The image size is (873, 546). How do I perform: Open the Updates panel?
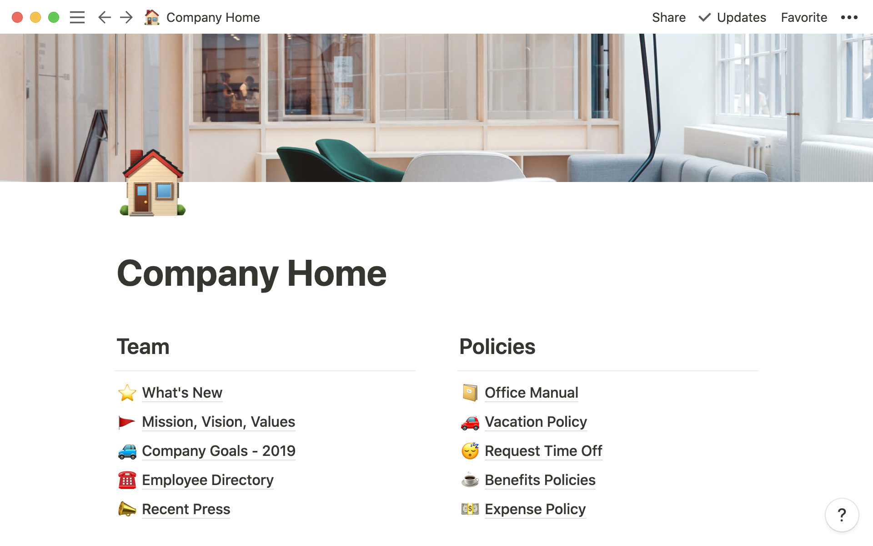click(x=731, y=17)
